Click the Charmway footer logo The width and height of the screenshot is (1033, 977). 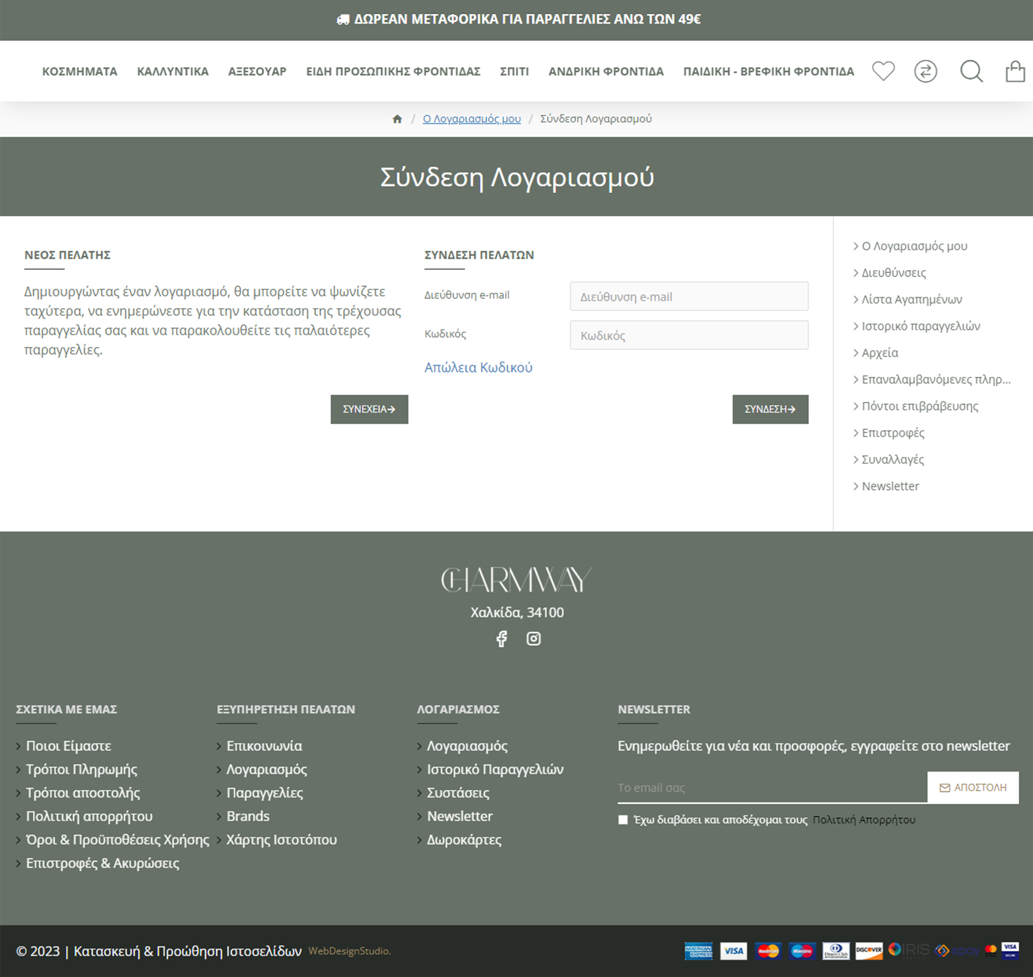pyautogui.click(x=516, y=580)
